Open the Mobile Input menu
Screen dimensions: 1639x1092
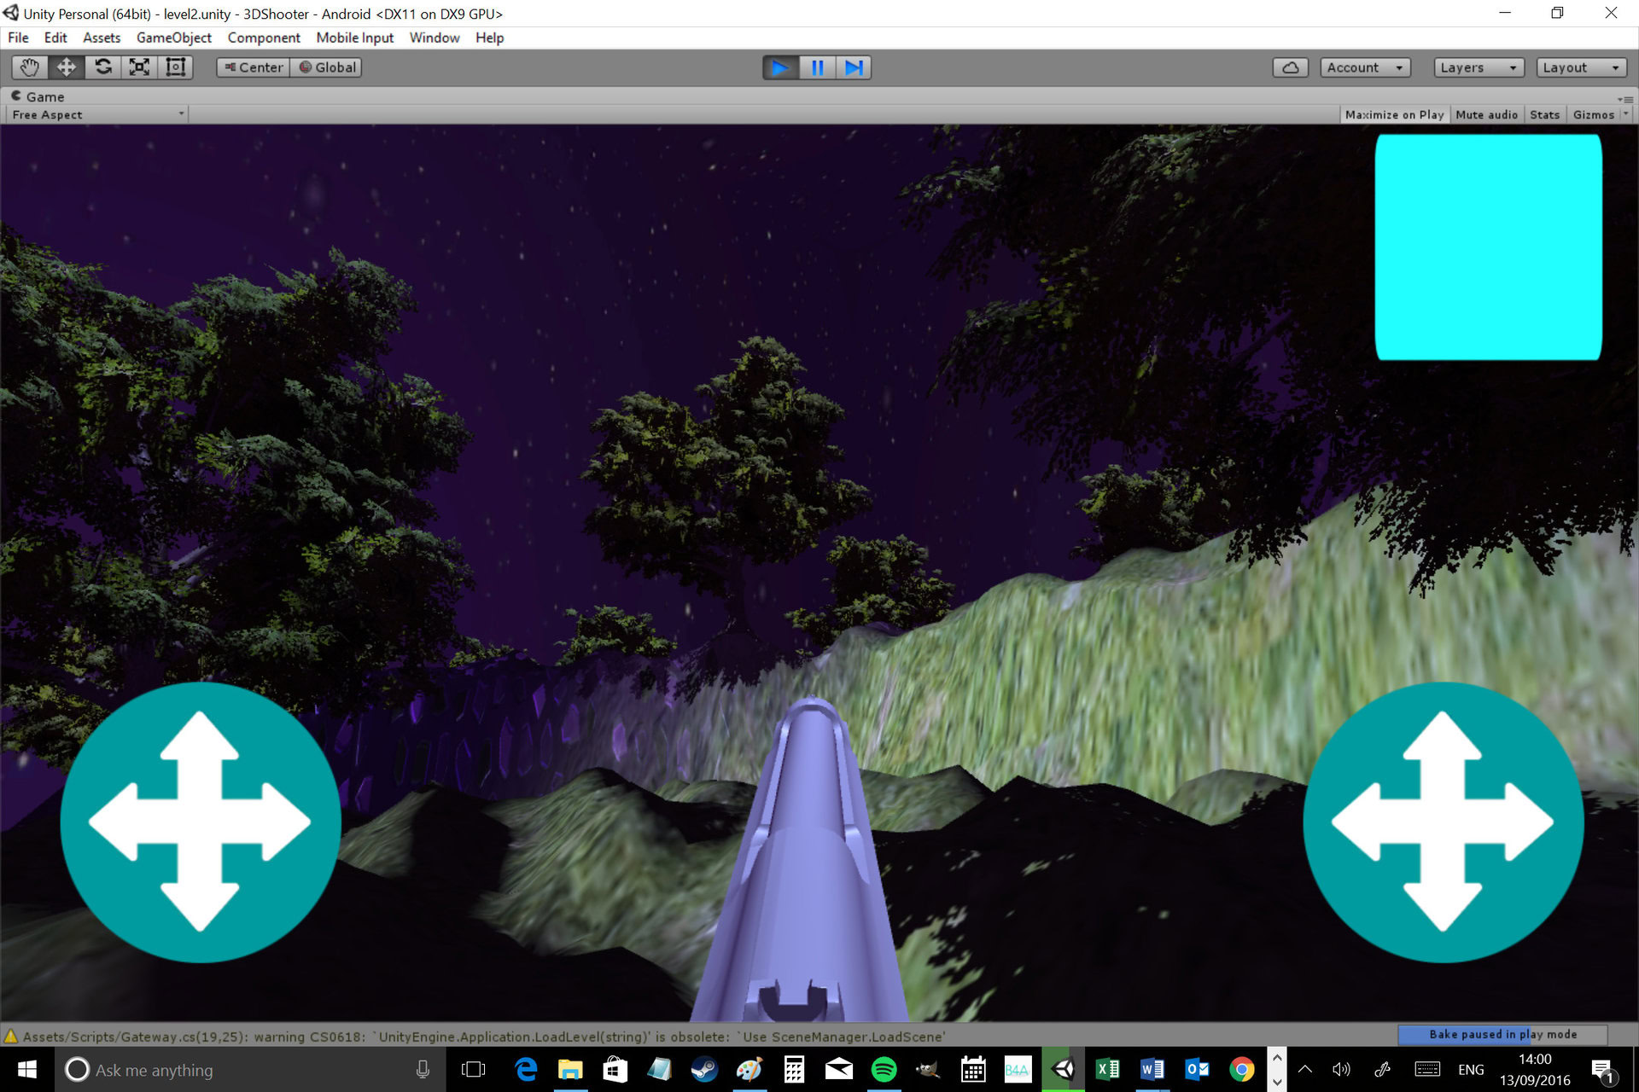click(354, 38)
